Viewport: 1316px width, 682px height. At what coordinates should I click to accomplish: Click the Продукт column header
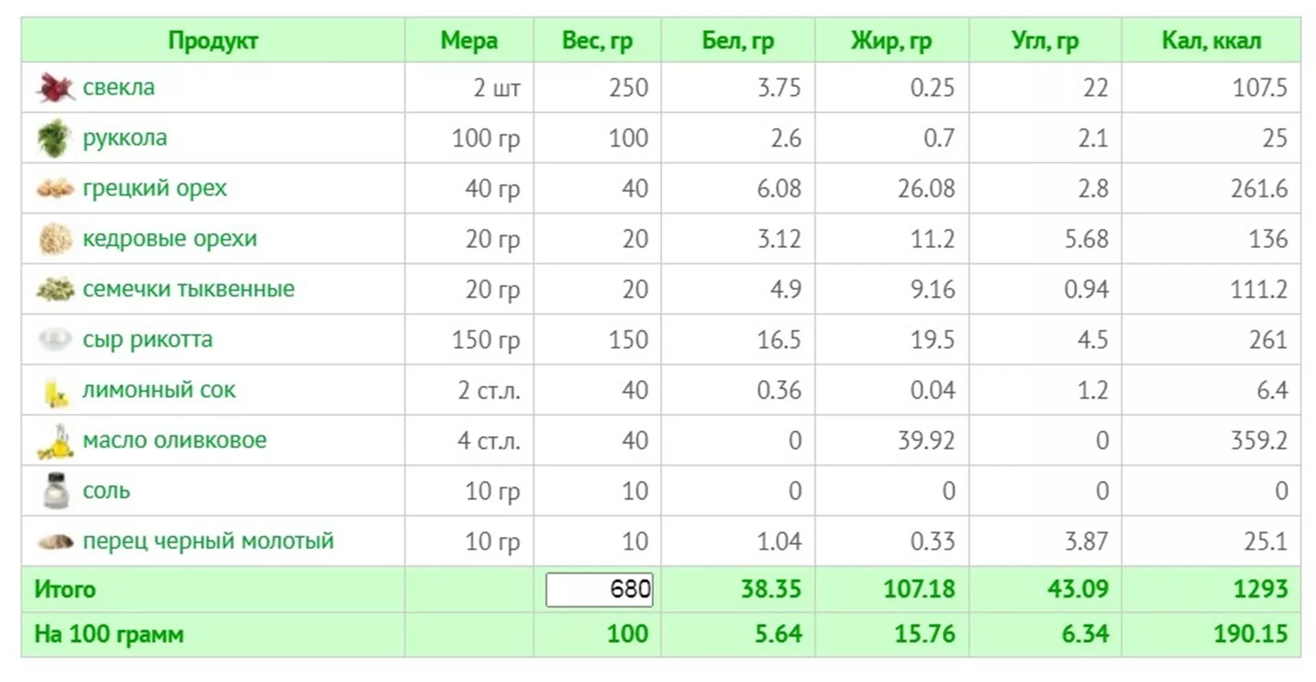212,40
